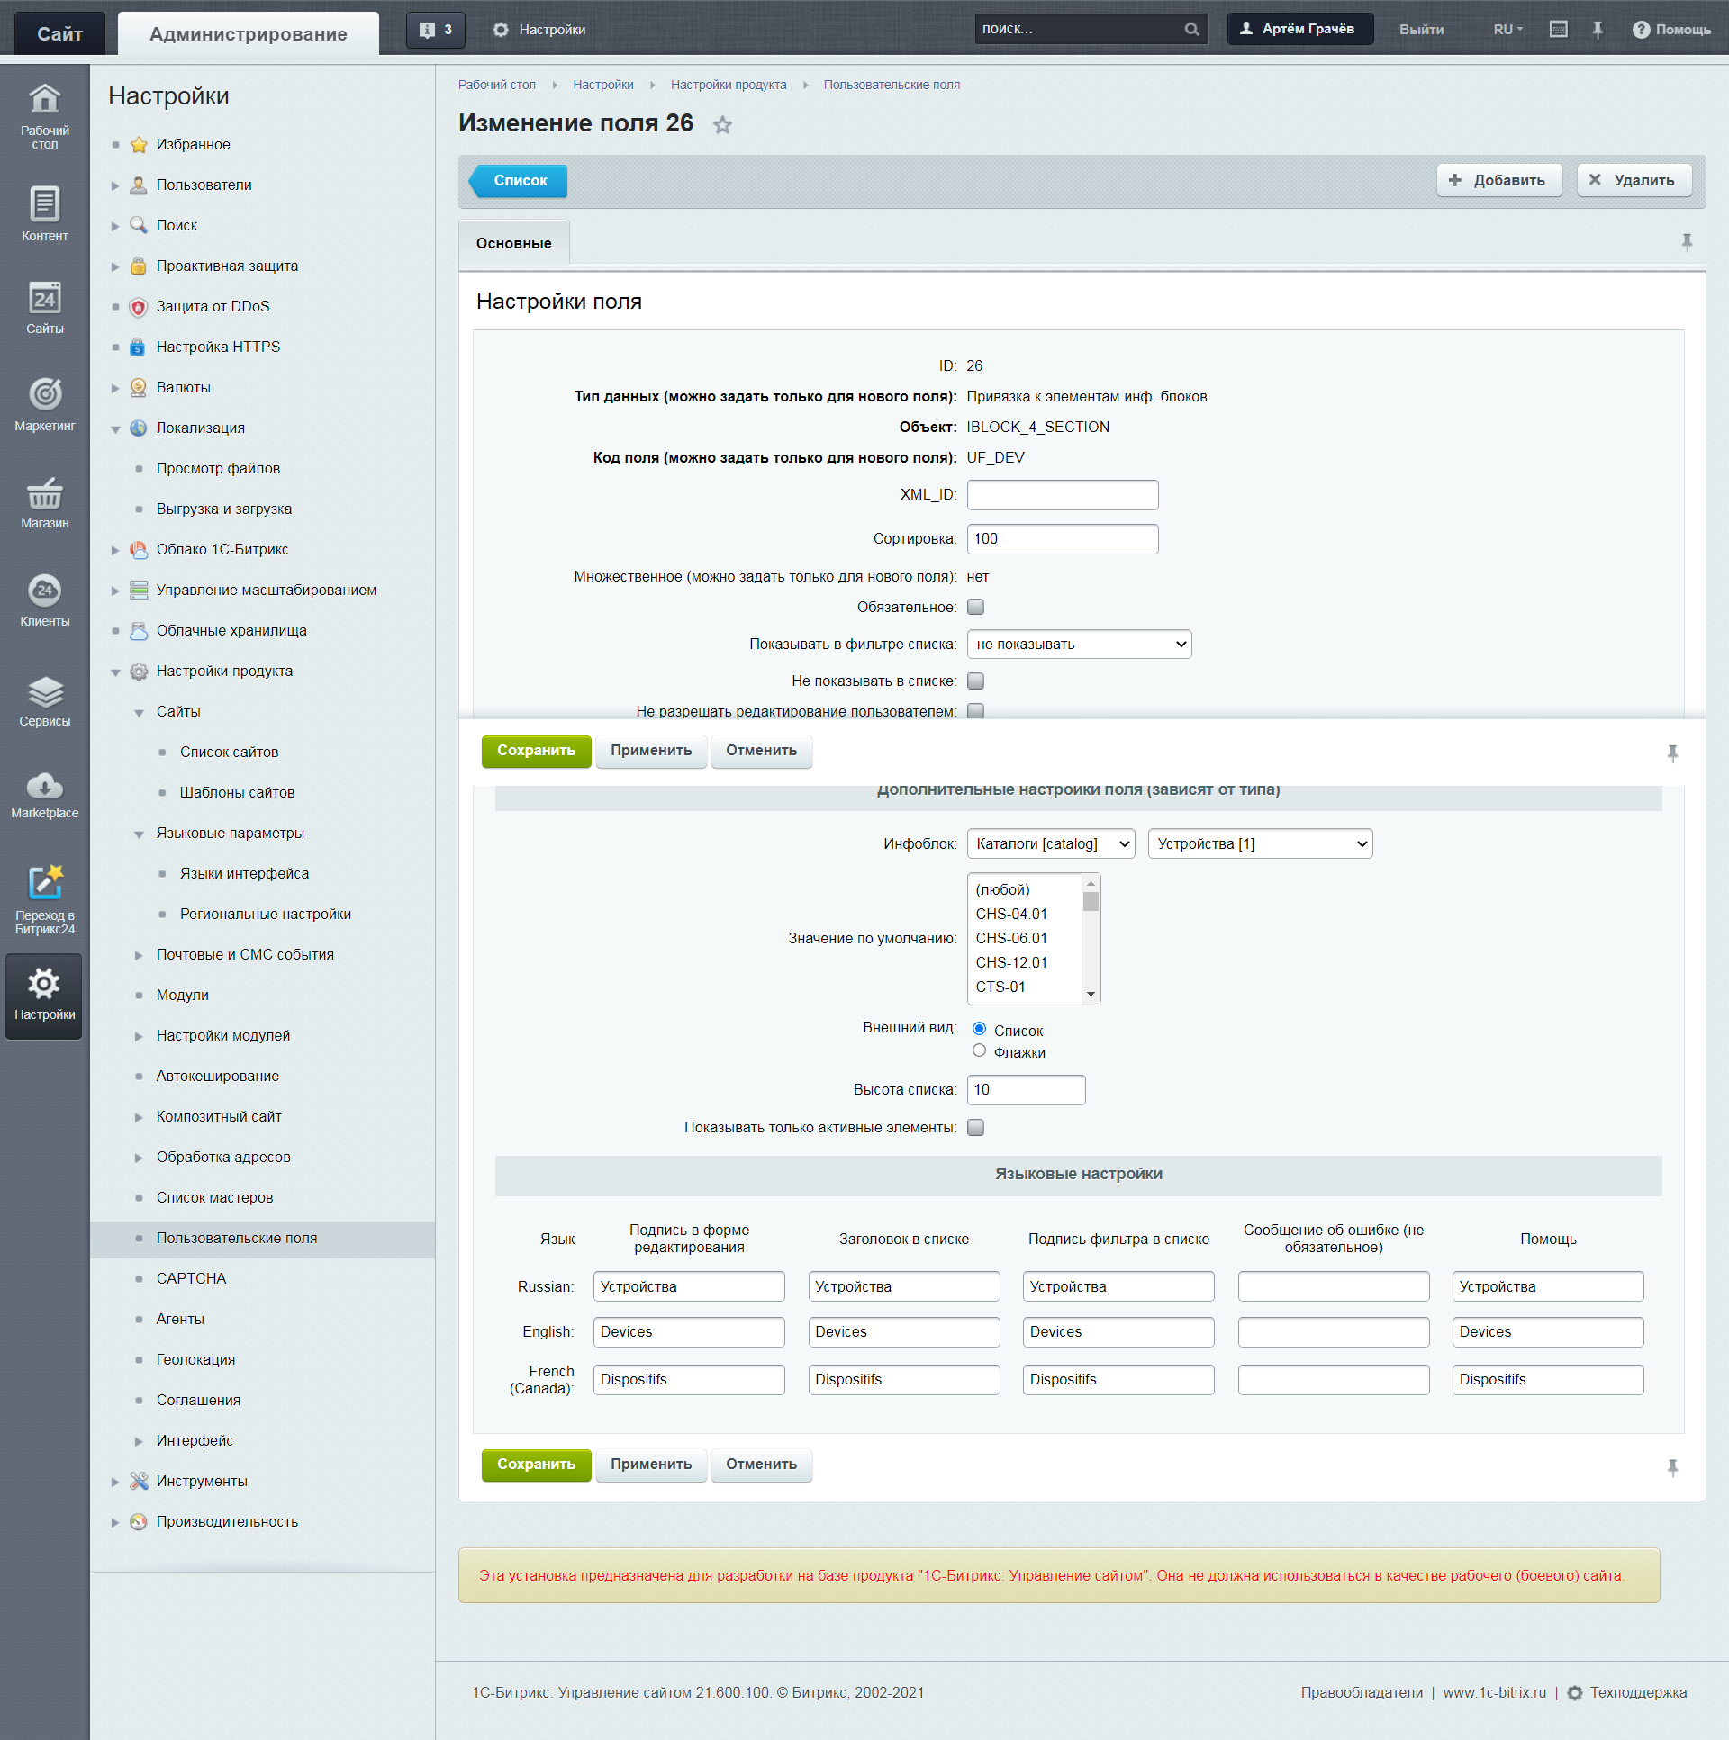This screenshot has height=1740, width=1729.
Task: Click pin icon beside bottom Сохранить row
Action: pyautogui.click(x=1672, y=1467)
